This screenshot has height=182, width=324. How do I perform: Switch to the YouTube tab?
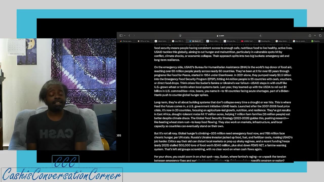(x=247, y=41)
